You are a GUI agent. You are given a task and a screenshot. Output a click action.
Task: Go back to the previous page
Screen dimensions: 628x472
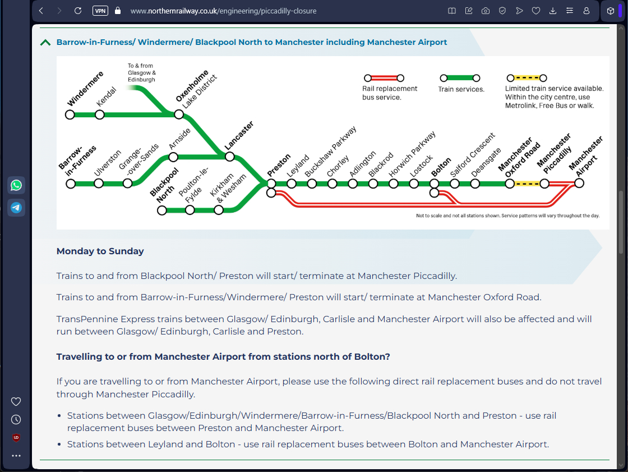[41, 11]
